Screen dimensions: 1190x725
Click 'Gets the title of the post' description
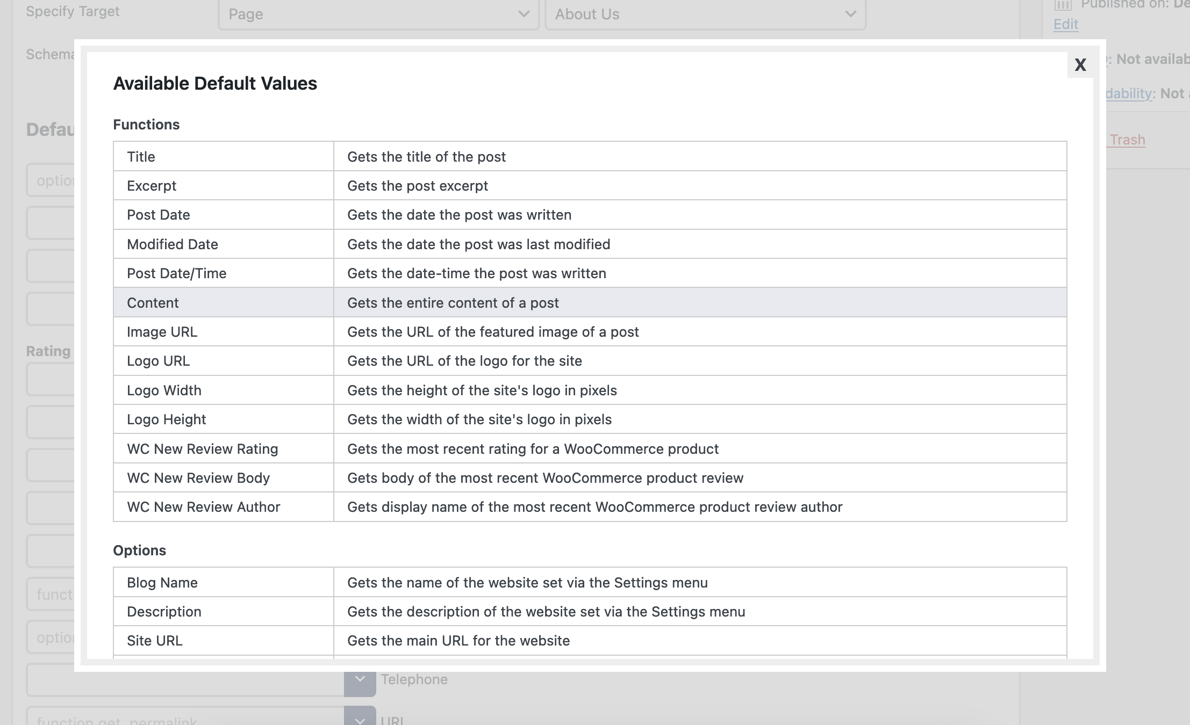coord(426,157)
